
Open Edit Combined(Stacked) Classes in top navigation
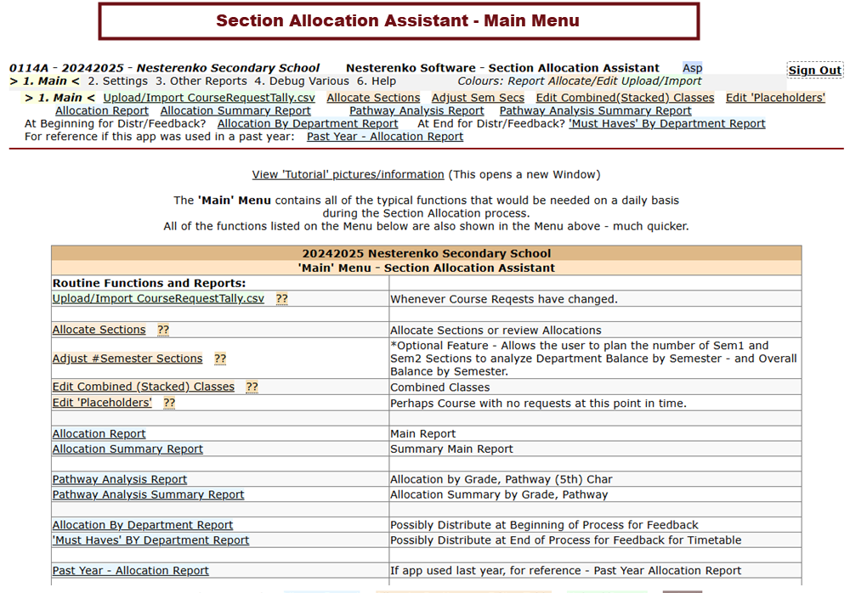pyautogui.click(x=625, y=98)
